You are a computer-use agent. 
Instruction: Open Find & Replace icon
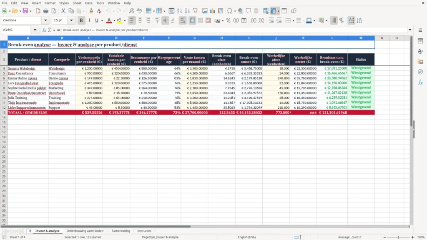point(131,11)
